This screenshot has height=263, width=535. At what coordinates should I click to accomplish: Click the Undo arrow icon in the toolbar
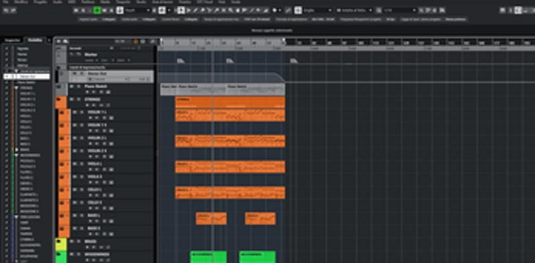[x=6, y=11]
